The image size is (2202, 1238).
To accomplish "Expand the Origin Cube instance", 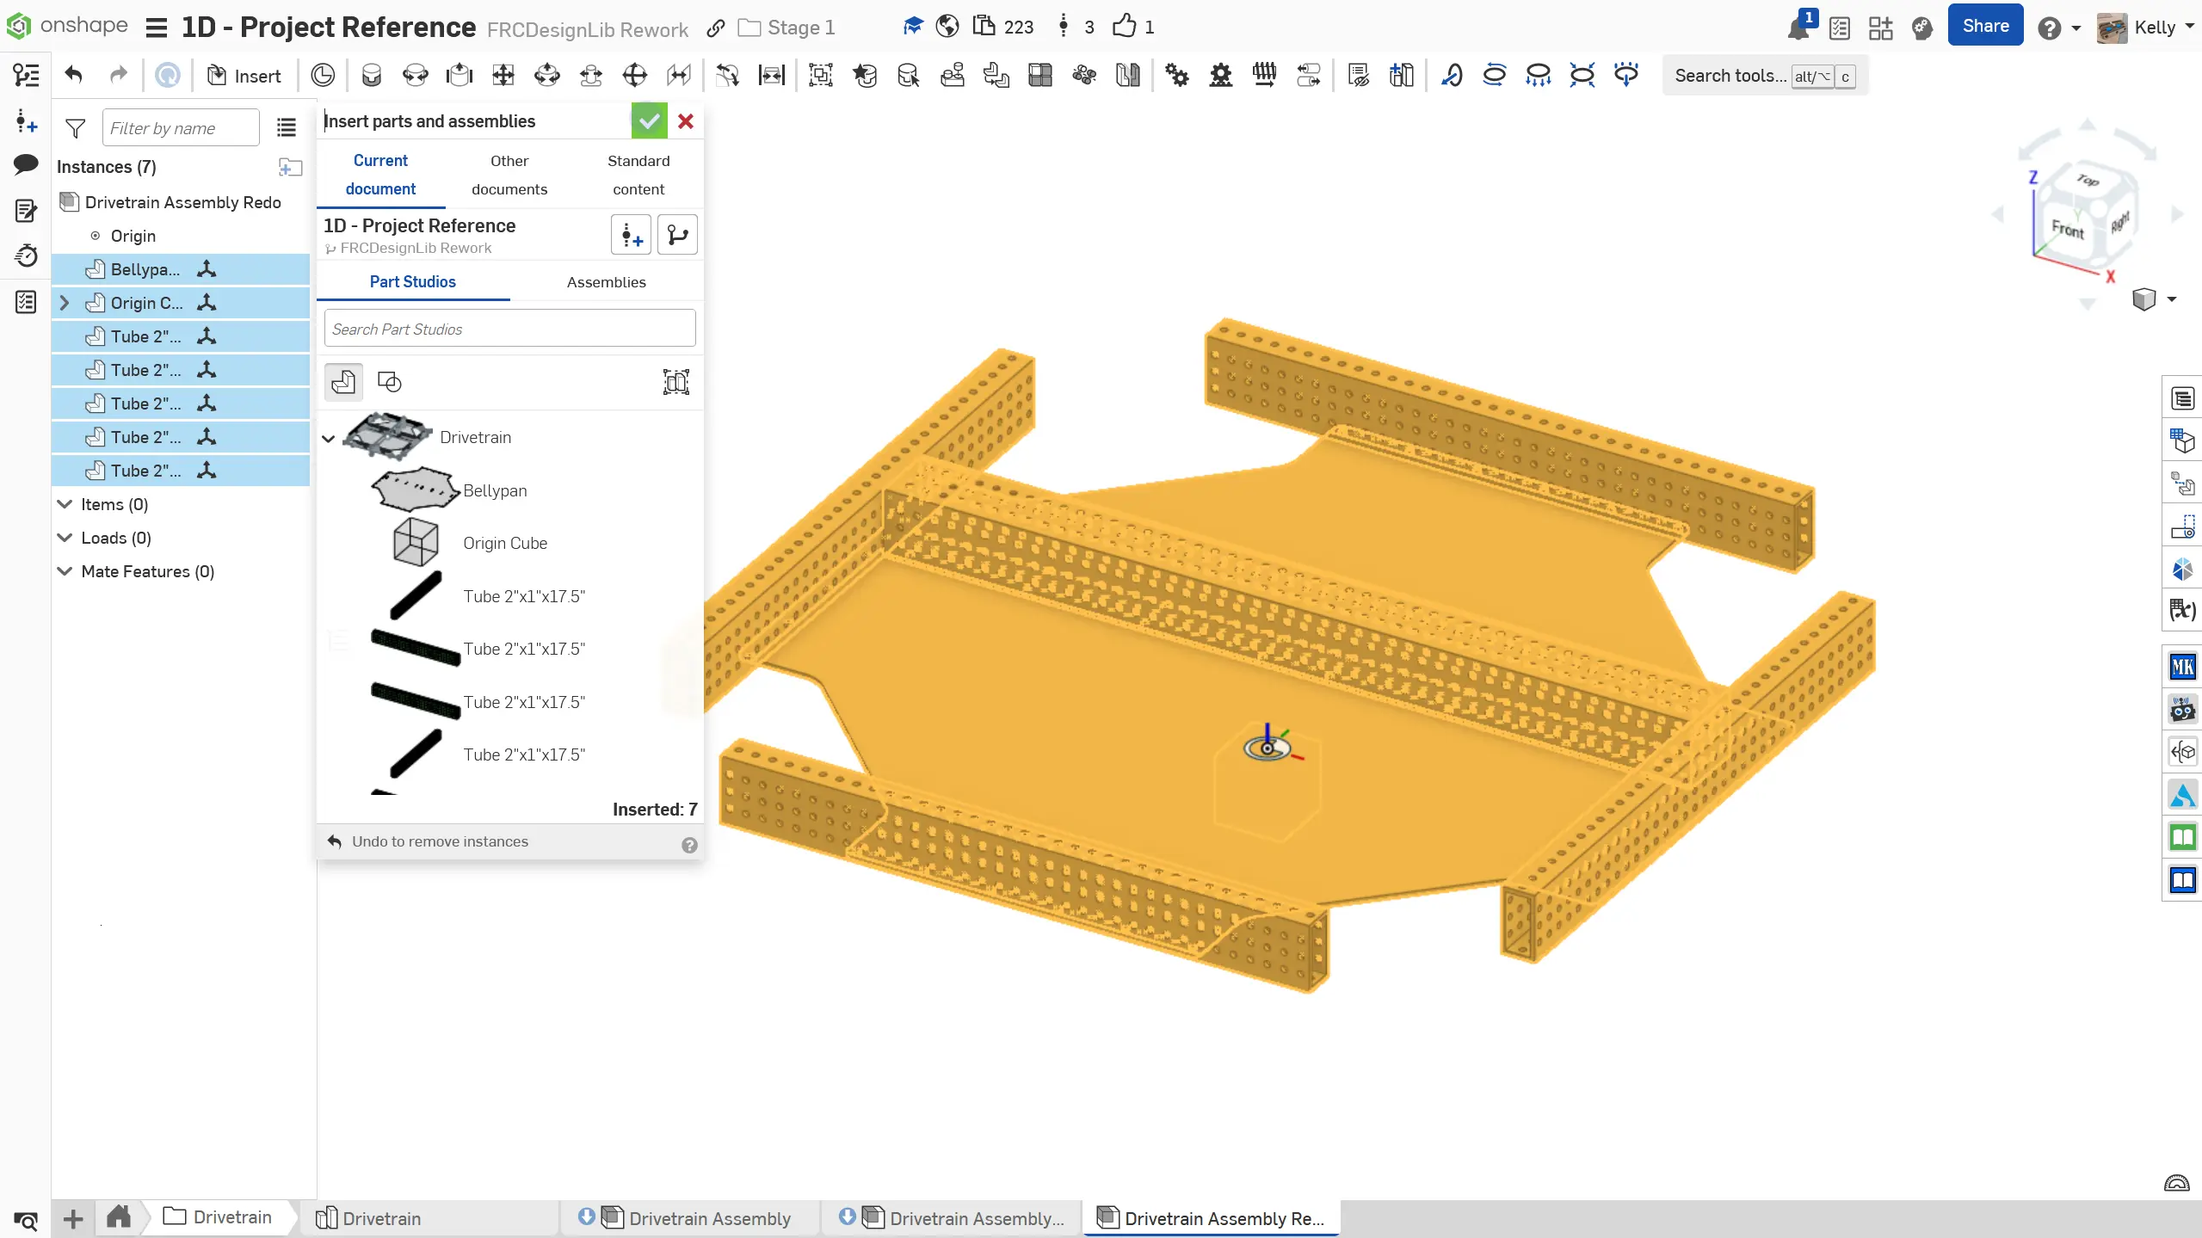I will click(65, 303).
